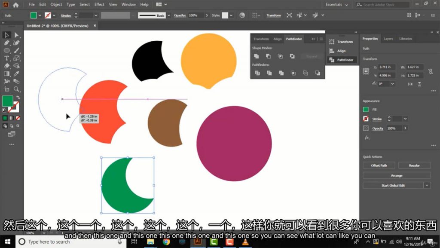
Task: Click the Recolor Artwork globe icon
Action: pyautogui.click(x=242, y=15)
